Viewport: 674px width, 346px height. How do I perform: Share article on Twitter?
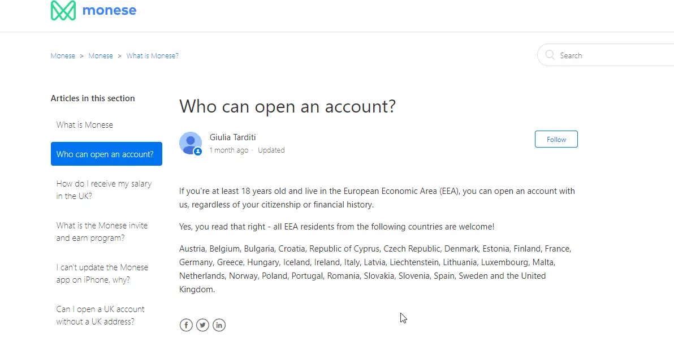(202, 325)
